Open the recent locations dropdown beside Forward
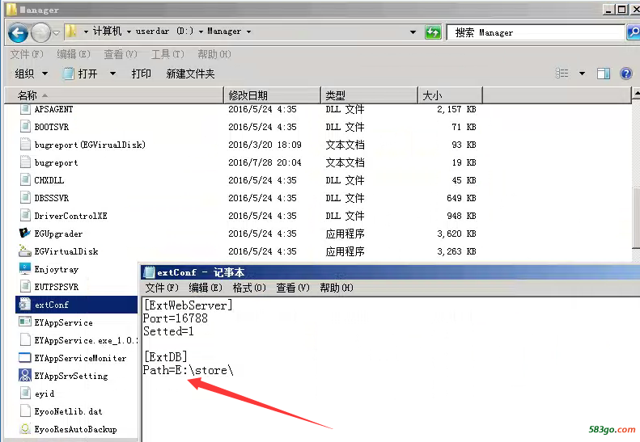640x442 pixels. pyautogui.click(x=57, y=32)
